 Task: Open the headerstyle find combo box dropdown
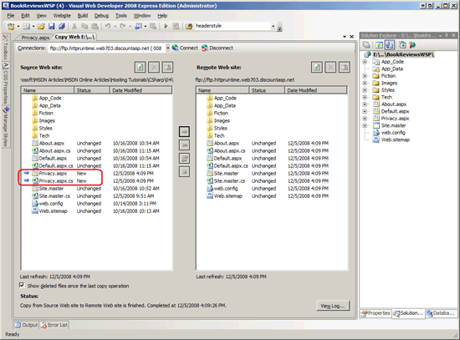(273, 26)
